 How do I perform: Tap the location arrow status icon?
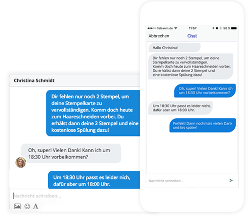coord(213,28)
